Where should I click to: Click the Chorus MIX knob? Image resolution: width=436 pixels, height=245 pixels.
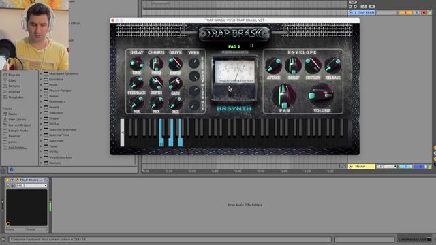coord(156,103)
